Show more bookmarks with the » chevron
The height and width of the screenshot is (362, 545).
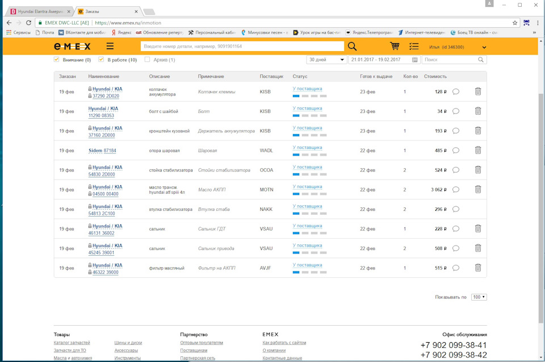(534, 32)
